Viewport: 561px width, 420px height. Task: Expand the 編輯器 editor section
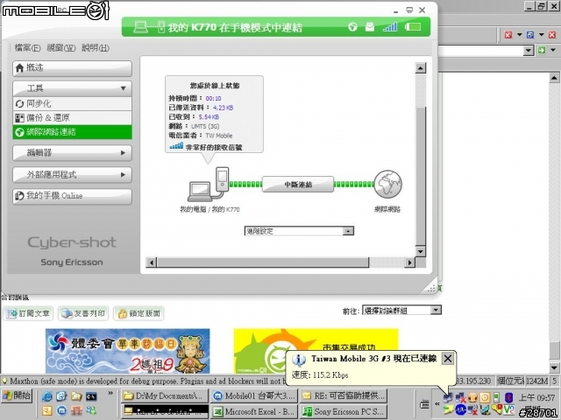(x=72, y=153)
